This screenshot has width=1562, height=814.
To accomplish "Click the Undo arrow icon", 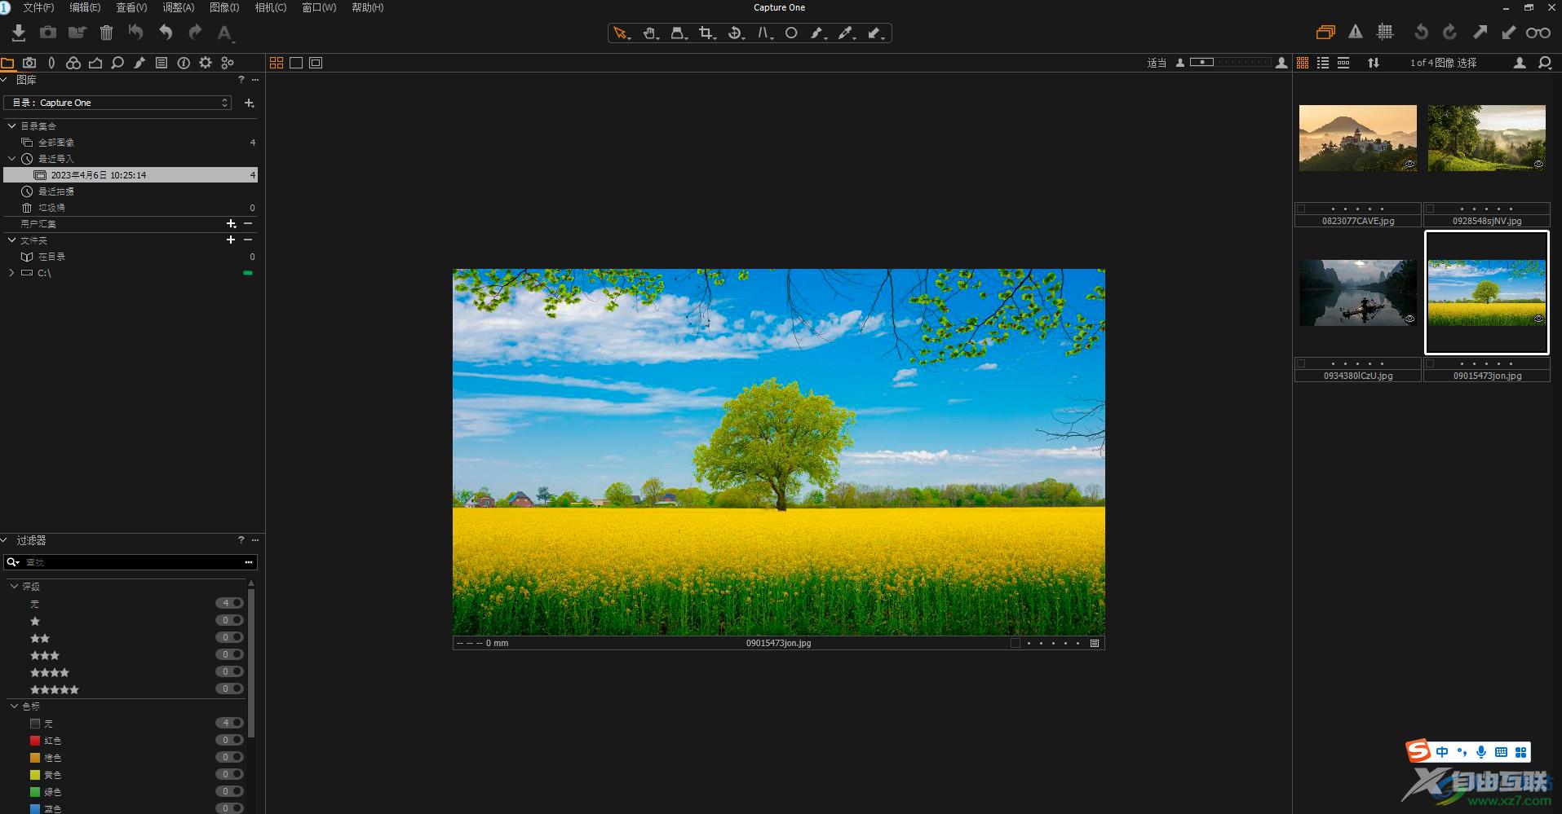I will pos(166,33).
